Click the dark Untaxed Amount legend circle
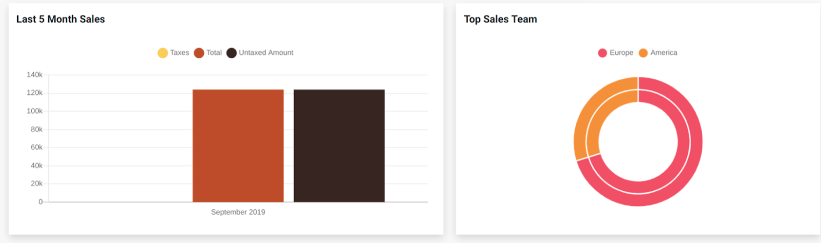 click(231, 53)
